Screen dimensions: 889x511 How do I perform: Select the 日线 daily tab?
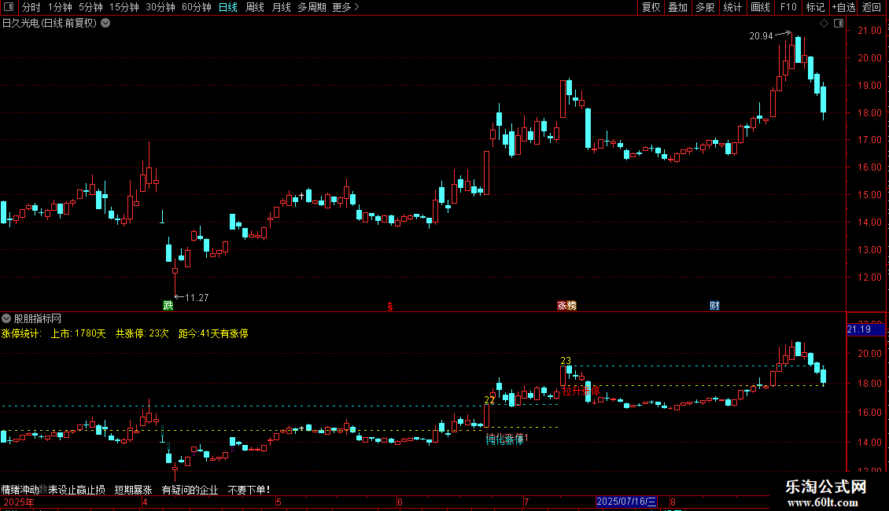tap(228, 7)
